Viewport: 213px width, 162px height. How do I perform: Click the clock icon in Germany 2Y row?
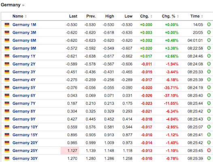click(x=209, y=64)
